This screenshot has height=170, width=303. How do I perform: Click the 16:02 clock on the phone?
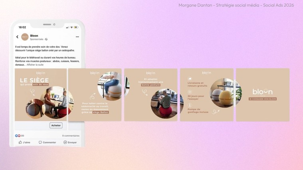coord(22,27)
